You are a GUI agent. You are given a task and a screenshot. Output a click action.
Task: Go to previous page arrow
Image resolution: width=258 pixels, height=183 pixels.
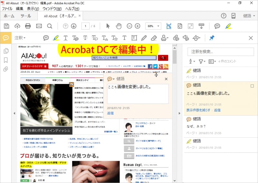tap(65, 26)
